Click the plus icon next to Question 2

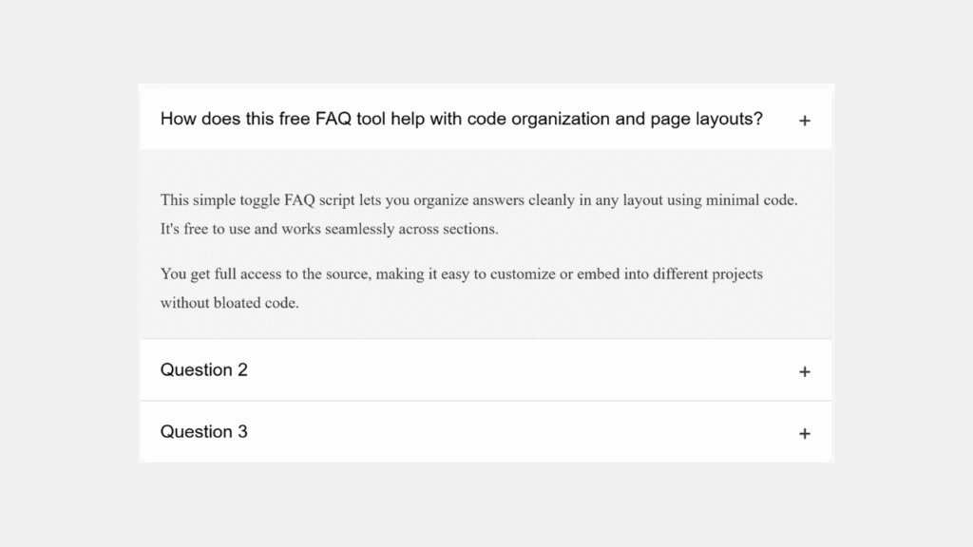804,370
